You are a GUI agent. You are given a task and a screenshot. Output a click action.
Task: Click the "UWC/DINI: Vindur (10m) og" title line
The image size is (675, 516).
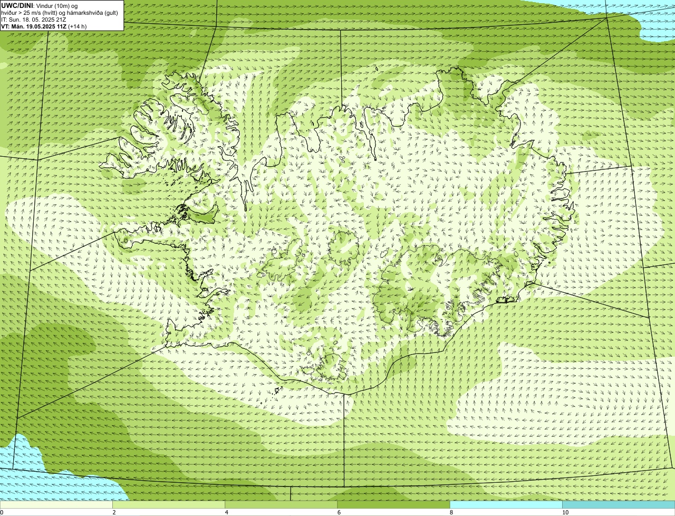coord(40,6)
